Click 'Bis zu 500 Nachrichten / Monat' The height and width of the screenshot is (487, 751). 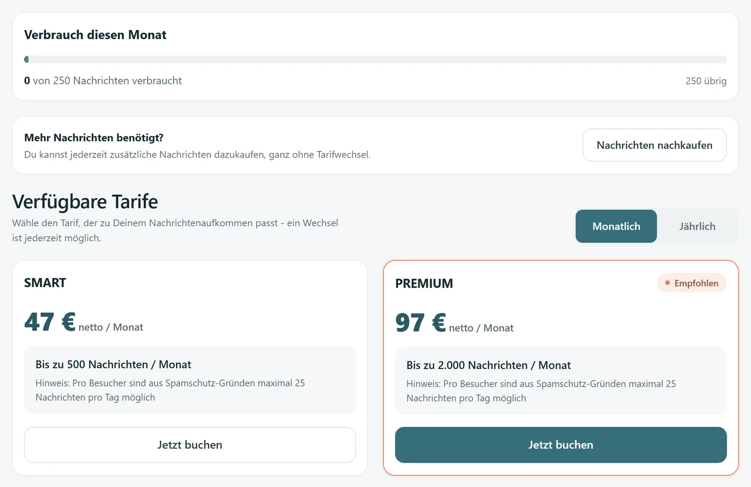click(x=113, y=365)
